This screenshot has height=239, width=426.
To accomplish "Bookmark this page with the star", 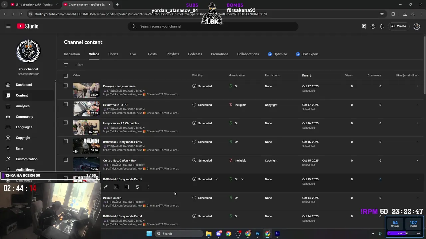I will coord(382,14).
